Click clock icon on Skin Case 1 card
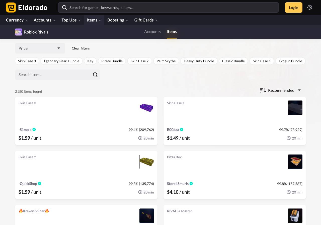The height and width of the screenshot is (225, 321). [x=289, y=138]
